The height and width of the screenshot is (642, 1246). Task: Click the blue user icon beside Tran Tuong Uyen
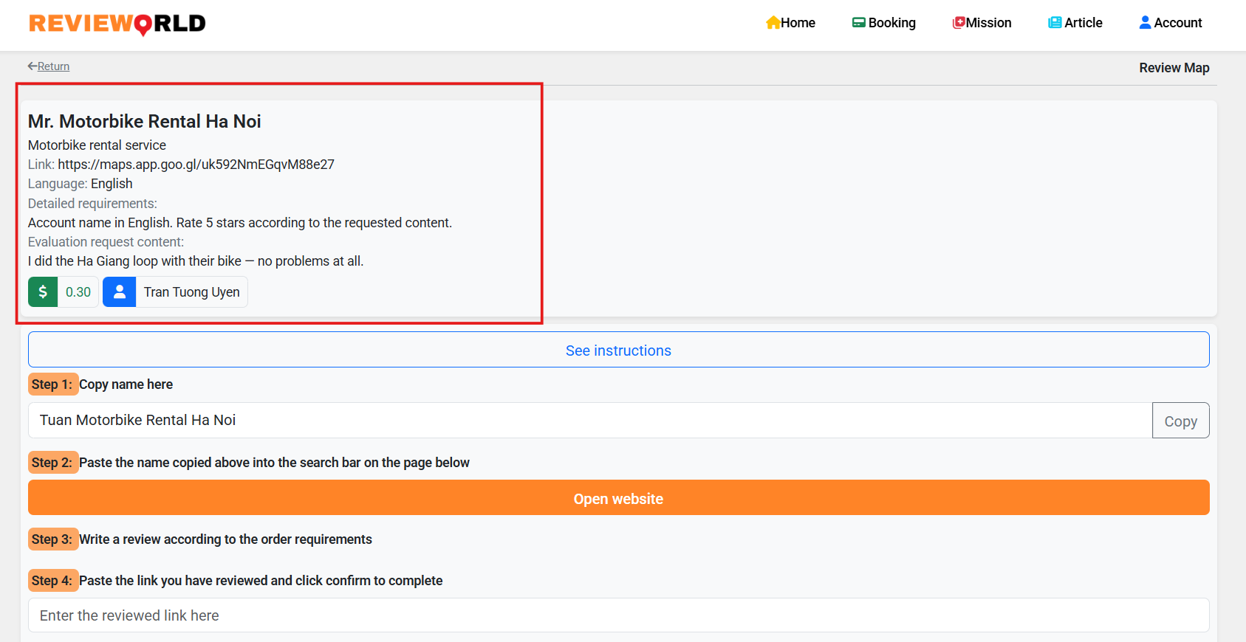coord(119,291)
